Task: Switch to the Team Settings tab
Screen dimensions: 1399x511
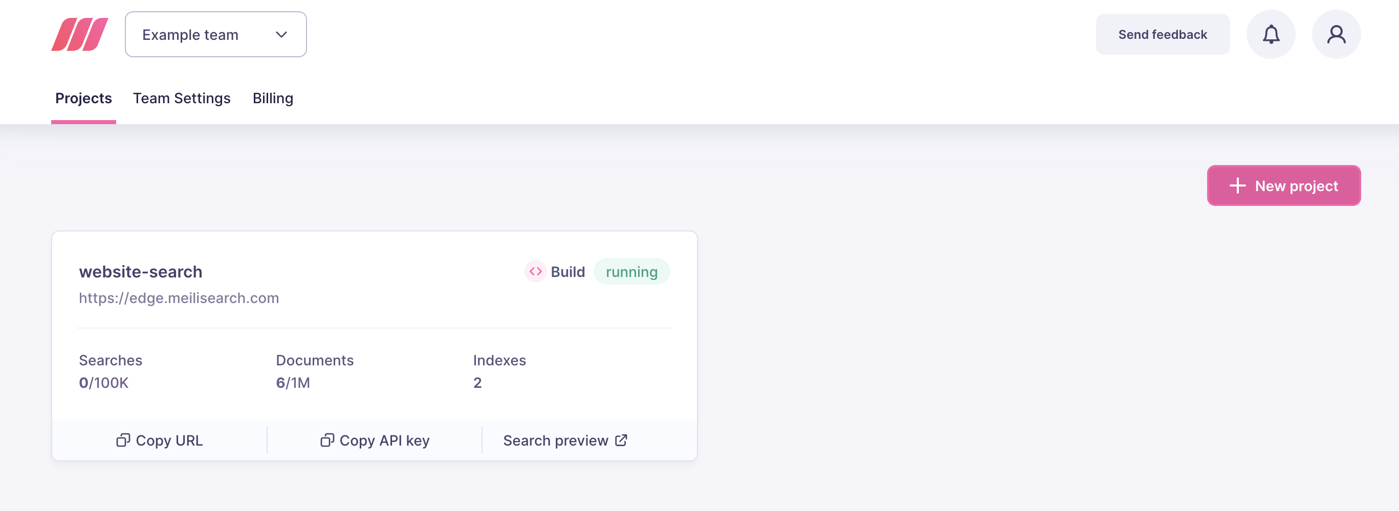Action: click(182, 98)
